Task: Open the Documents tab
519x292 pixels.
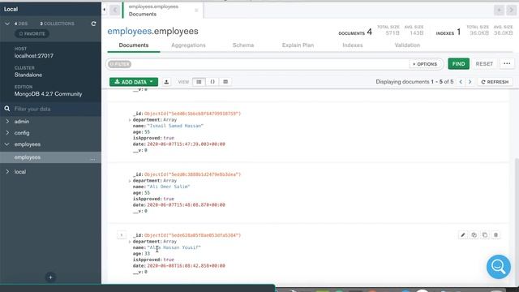Action: pyautogui.click(x=134, y=45)
